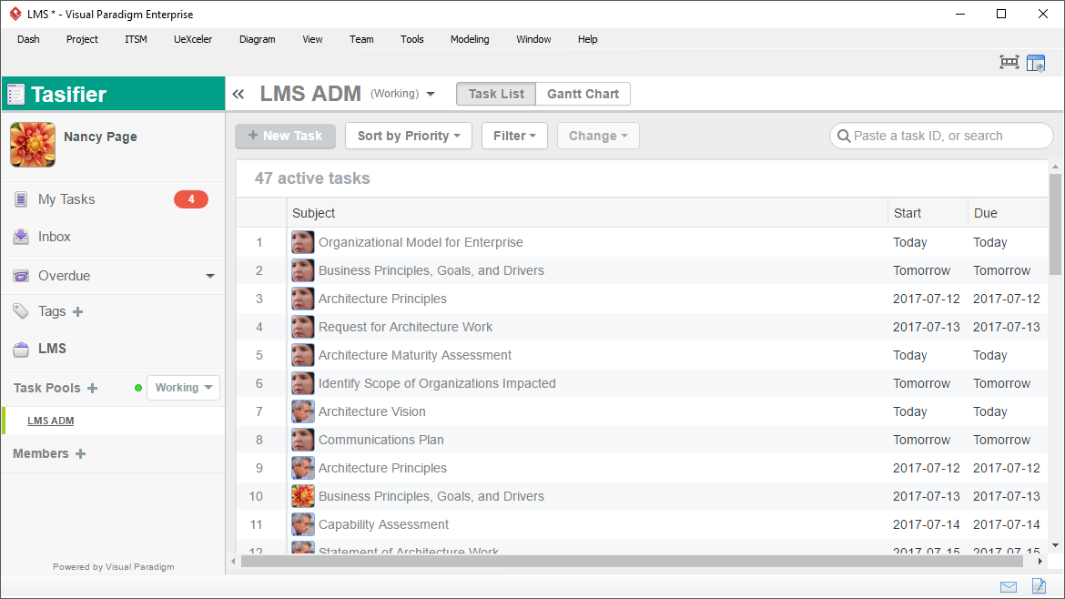1065x599 pixels.
Task: Open the Inbox icon
Action: coord(21,237)
